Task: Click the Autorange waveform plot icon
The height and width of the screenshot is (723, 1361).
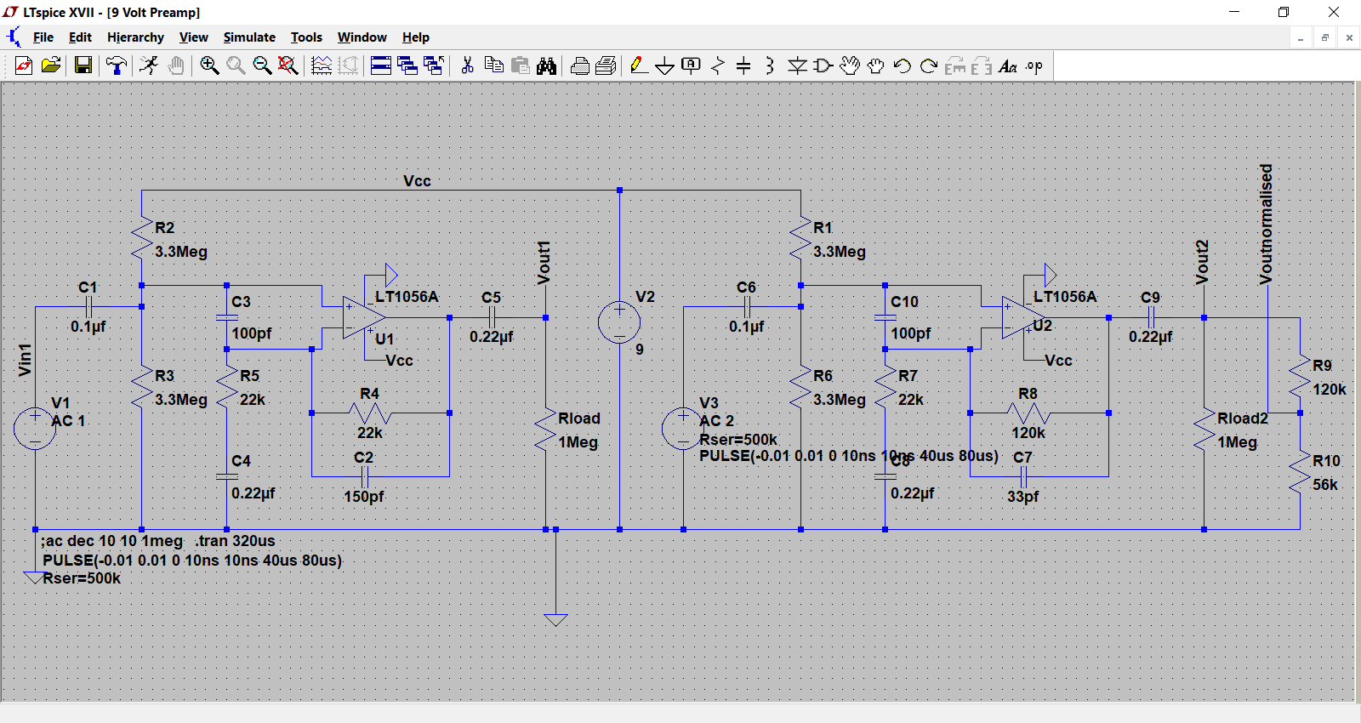Action: click(x=322, y=65)
